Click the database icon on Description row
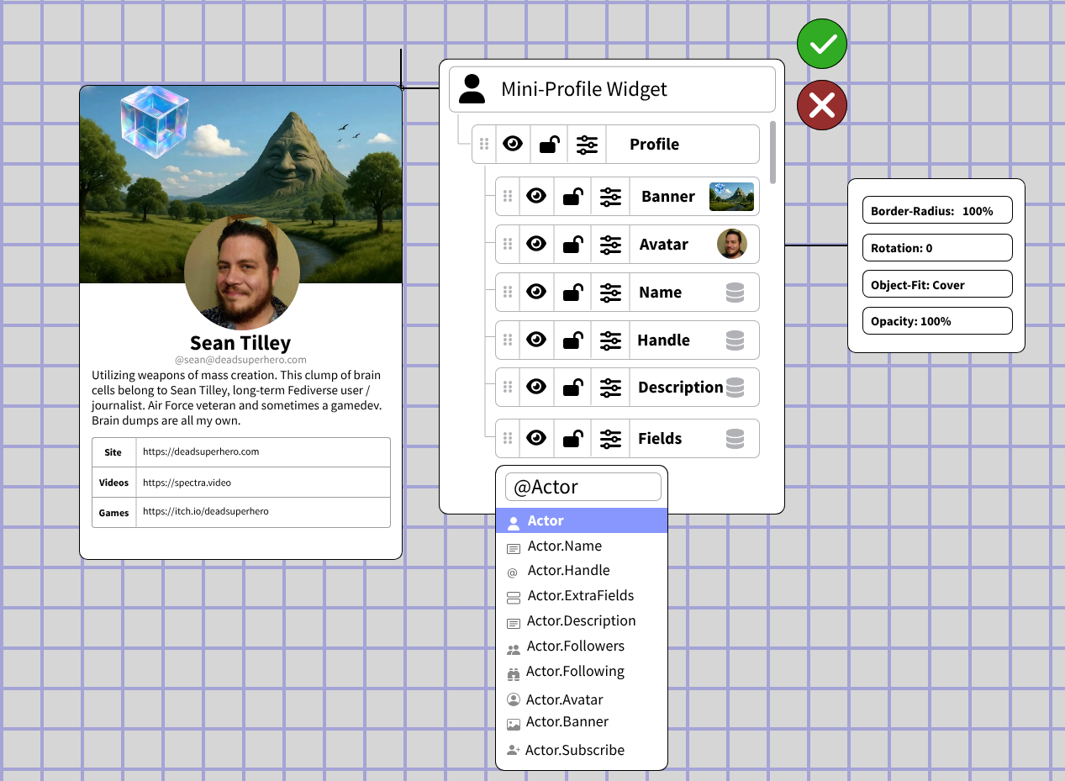 click(735, 388)
